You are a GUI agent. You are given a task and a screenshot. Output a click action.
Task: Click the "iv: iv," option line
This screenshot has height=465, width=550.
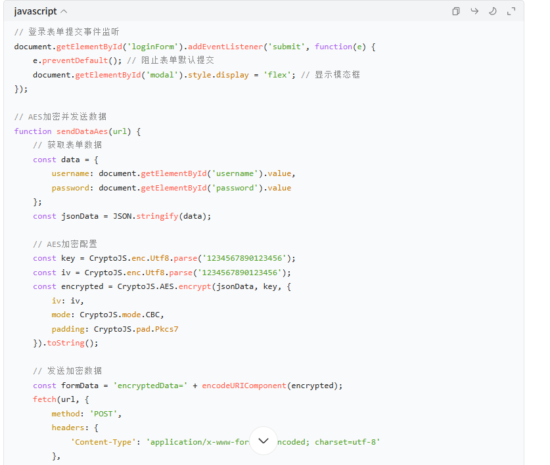click(x=68, y=301)
